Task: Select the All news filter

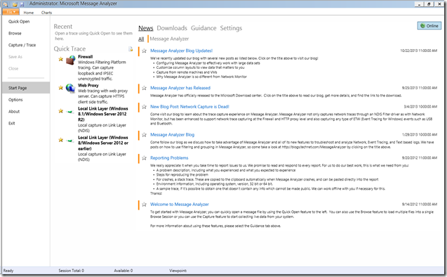Action: (141, 39)
